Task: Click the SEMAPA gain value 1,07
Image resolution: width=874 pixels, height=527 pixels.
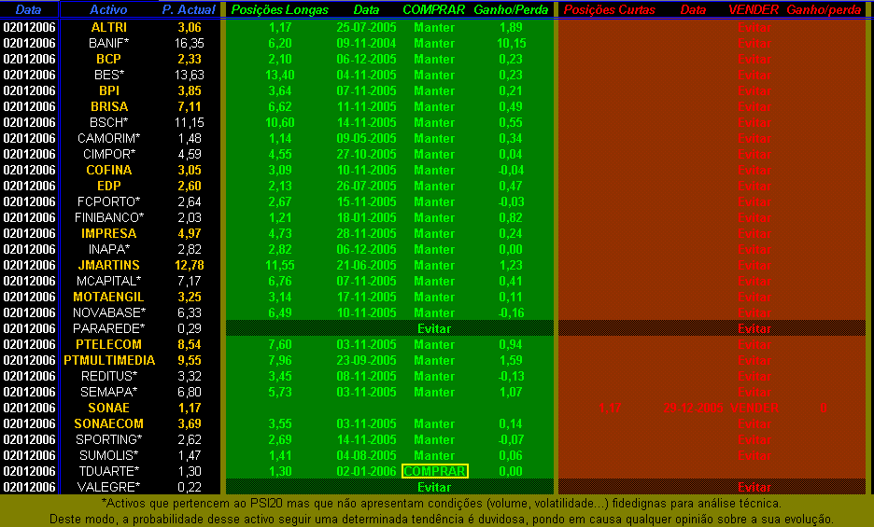Action: point(511,393)
